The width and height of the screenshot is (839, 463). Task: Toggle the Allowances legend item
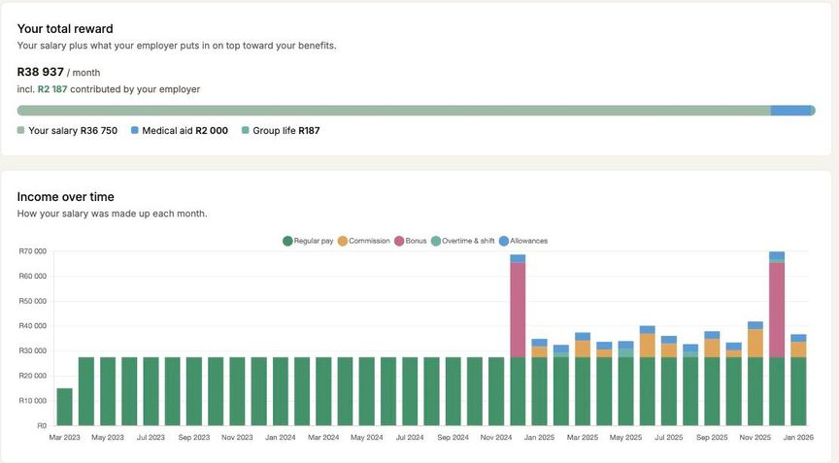pyautogui.click(x=523, y=241)
